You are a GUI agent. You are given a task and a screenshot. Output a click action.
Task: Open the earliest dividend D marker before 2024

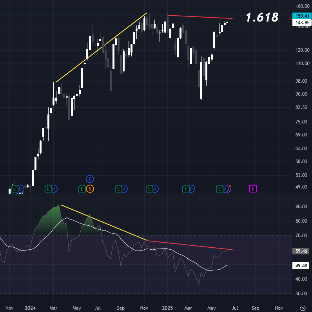tap(21, 189)
